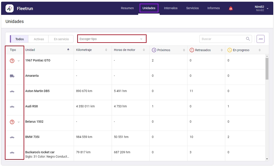Sort by Unidad using its sort arrow
This screenshot has width=275, height=167.
(68, 50)
